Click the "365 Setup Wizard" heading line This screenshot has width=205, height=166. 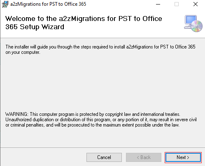pos(35,27)
